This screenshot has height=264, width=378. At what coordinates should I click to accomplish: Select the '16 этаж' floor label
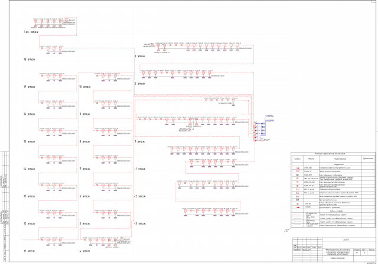29,114
